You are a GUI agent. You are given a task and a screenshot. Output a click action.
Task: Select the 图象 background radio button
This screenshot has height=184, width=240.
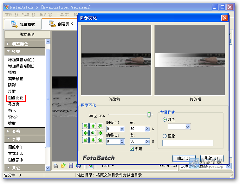[x=165, y=136]
